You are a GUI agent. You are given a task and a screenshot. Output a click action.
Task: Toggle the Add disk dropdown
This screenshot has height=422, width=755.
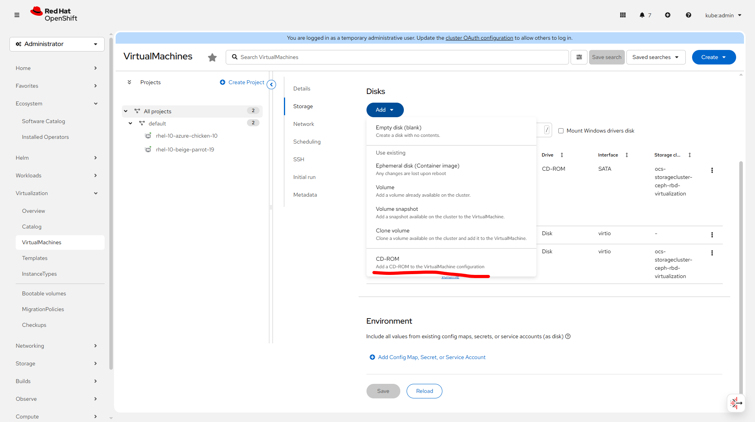pyautogui.click(x=385, y=110)
